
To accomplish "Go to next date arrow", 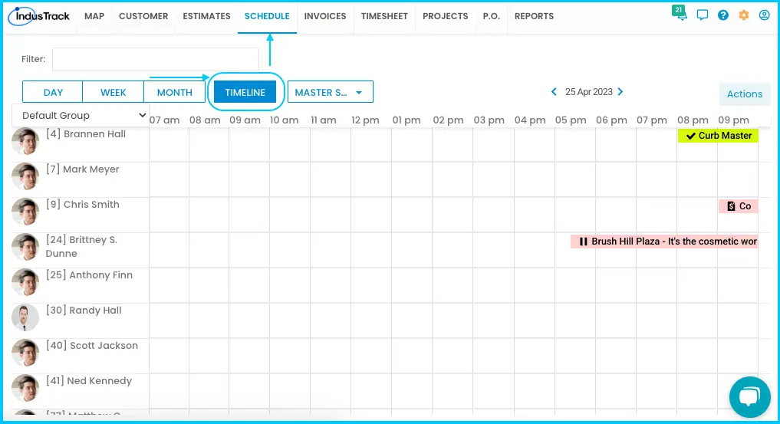I will (x=620, y=92).
